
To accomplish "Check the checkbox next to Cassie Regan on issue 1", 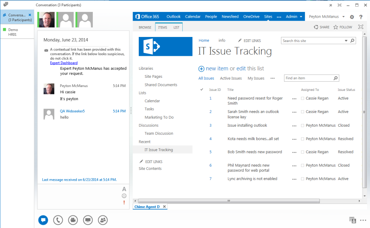I will 303,98.
